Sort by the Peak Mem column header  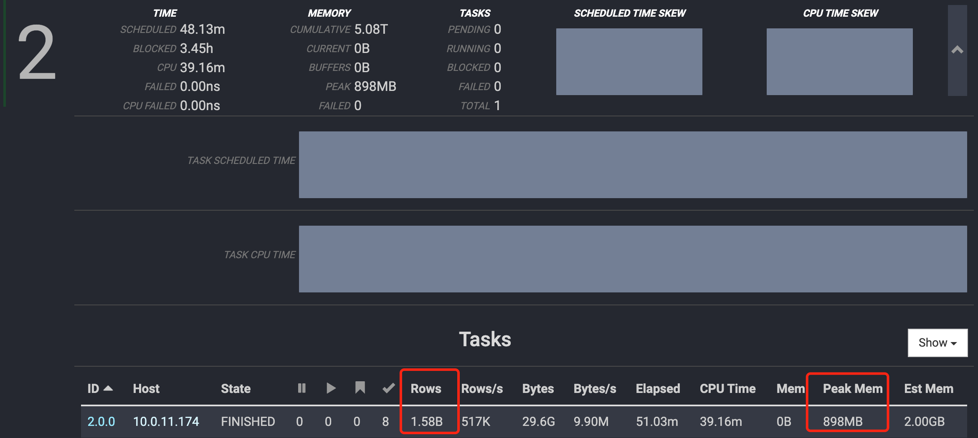pos(852,388)
